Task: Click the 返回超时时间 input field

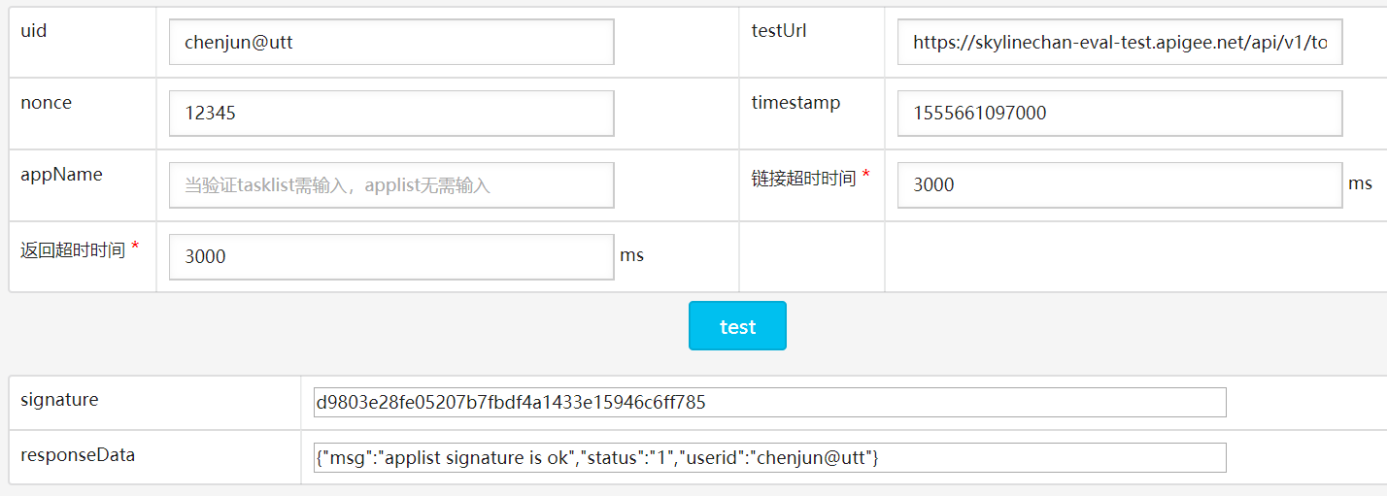Action: pyautogui.click(x=390, y=257)
